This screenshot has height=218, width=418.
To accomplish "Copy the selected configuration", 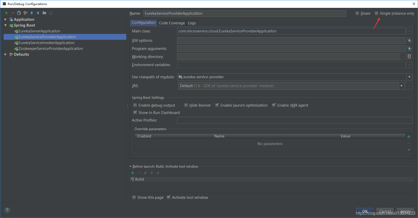I will pyautogui.click(x=19, y=13).
